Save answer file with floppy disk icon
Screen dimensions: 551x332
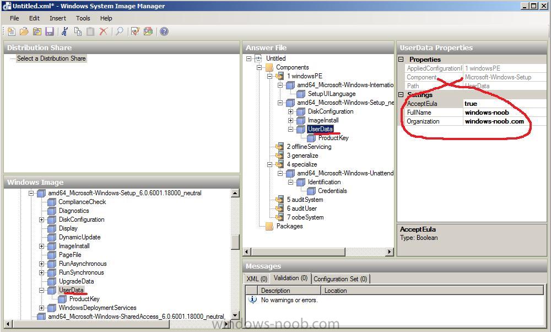coord(50,31)
